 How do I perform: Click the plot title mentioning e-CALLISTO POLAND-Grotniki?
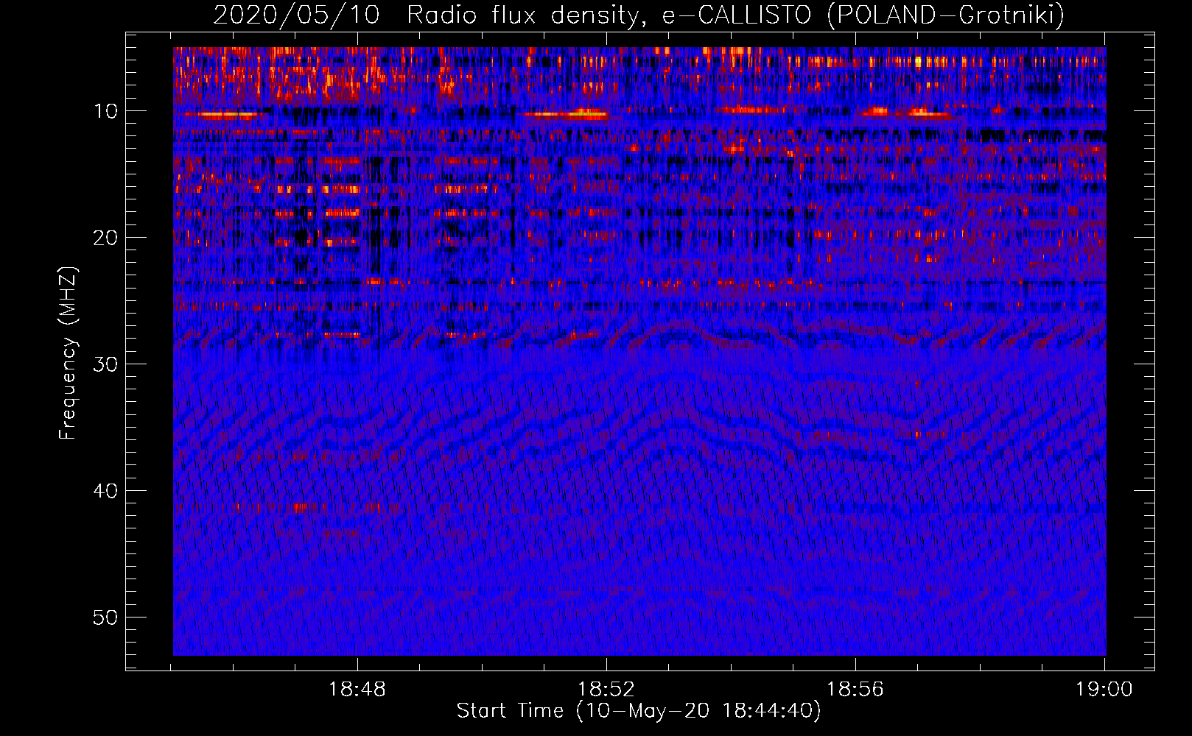(639, 15)
